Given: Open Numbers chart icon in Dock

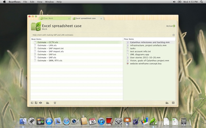Looking at the screenshot, I should pyautogui.click(x=144, y=121).
